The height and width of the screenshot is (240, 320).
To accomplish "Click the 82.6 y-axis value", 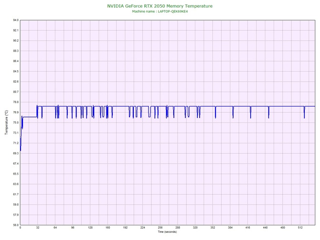I will click(16, 82).
